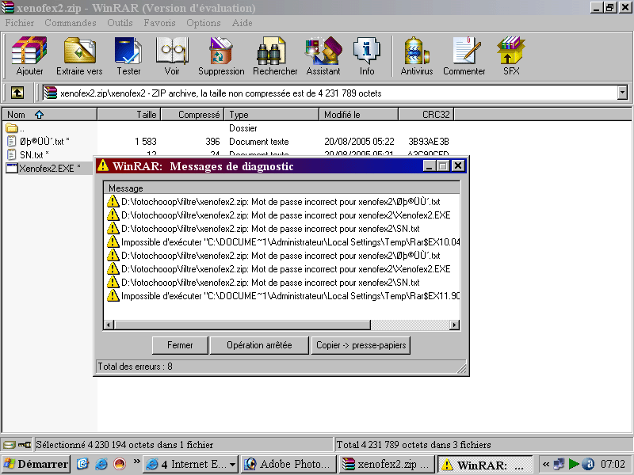Click CRC32 value 3B93AE3B
This screenshot has height=475, width=634.
[x=429, y=142]
